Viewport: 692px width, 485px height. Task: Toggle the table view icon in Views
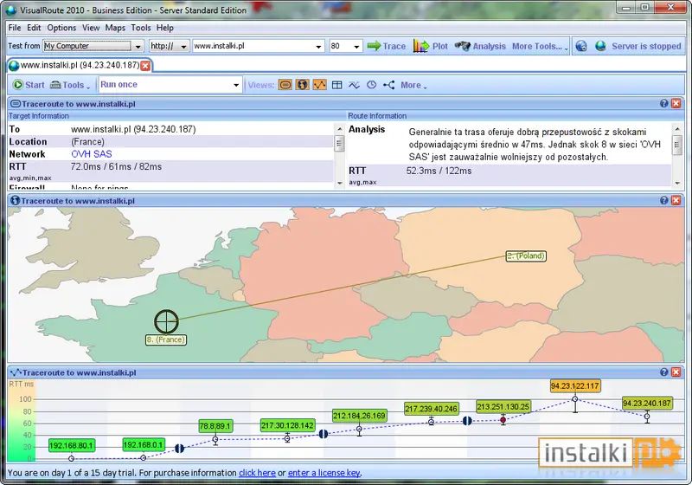pyautogui.click(x=336, y=85)
